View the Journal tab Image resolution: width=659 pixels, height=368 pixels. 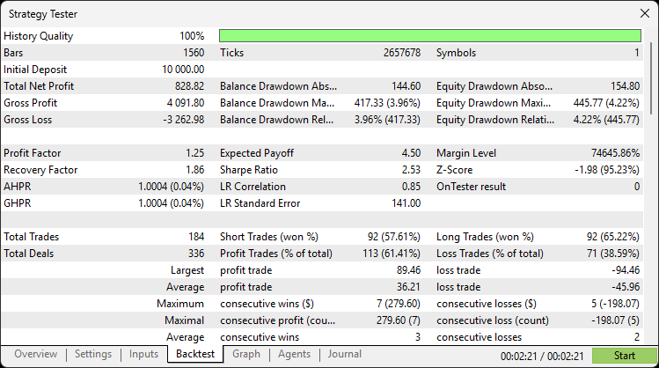[x=344, y=354]
